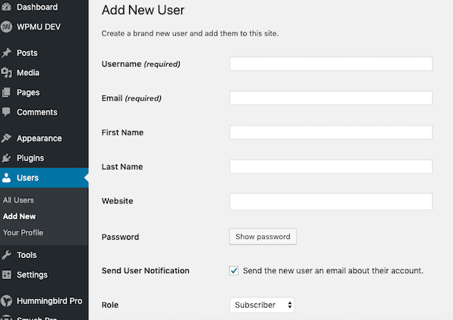Select the Users menu item
The image size is (453, 320).
[x=27, y=178]
